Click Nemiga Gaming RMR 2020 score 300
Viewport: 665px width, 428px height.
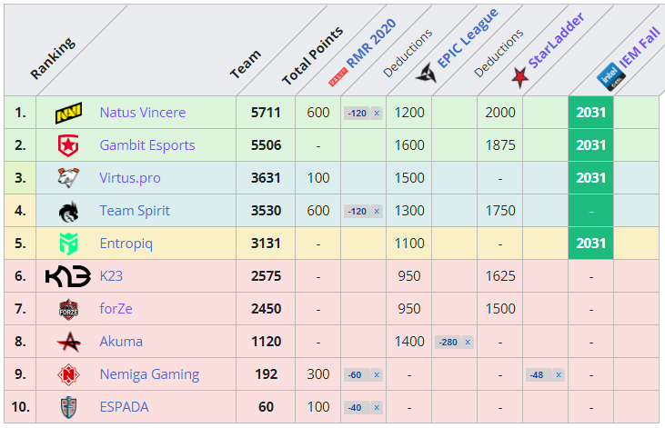pyautogui.click(x=318, y=374)
